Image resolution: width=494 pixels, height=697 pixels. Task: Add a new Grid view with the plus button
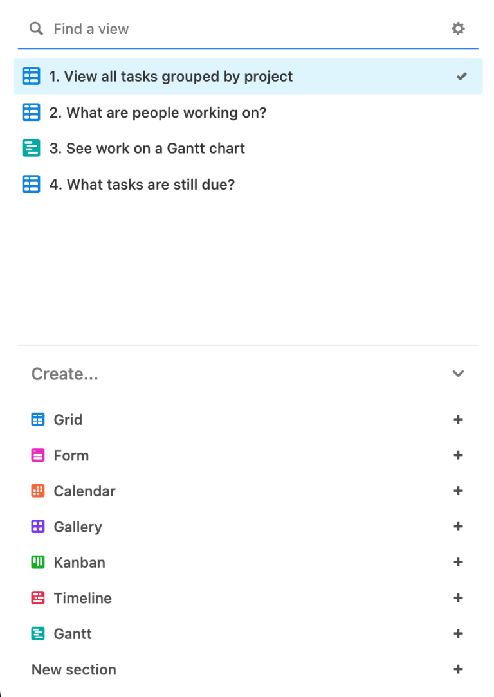tap(458, 419)
